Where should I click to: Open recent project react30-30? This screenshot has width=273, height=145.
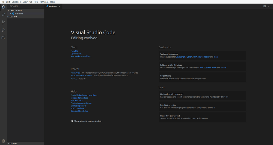pos(76,73)
